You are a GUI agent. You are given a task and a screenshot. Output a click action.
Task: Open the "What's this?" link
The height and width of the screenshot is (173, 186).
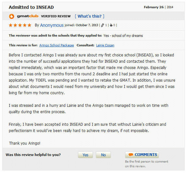(90, 16)
